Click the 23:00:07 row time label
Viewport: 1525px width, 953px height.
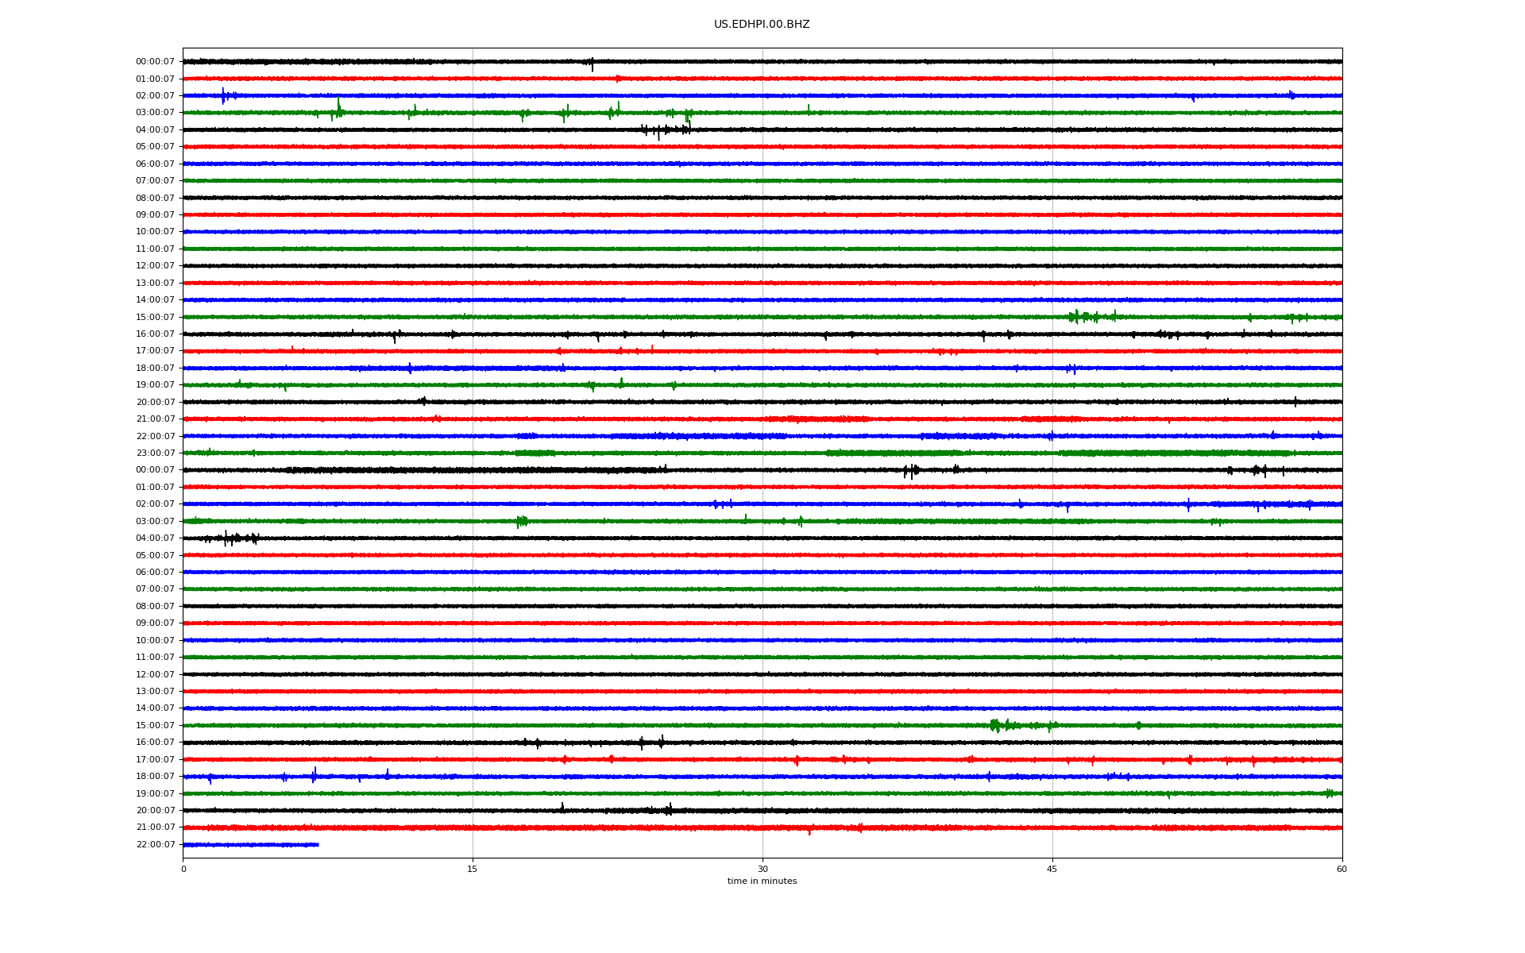155,453
